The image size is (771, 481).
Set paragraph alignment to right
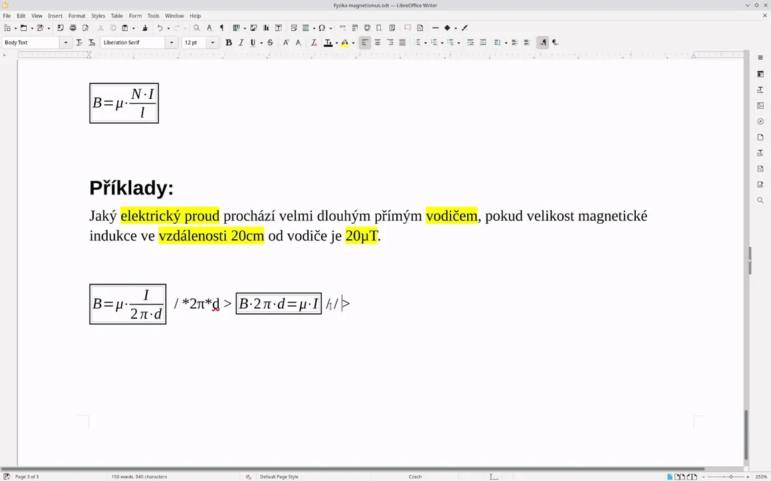pos(390,43)
